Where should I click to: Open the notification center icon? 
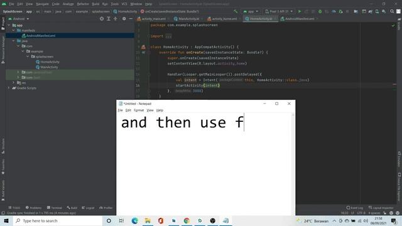394,220
